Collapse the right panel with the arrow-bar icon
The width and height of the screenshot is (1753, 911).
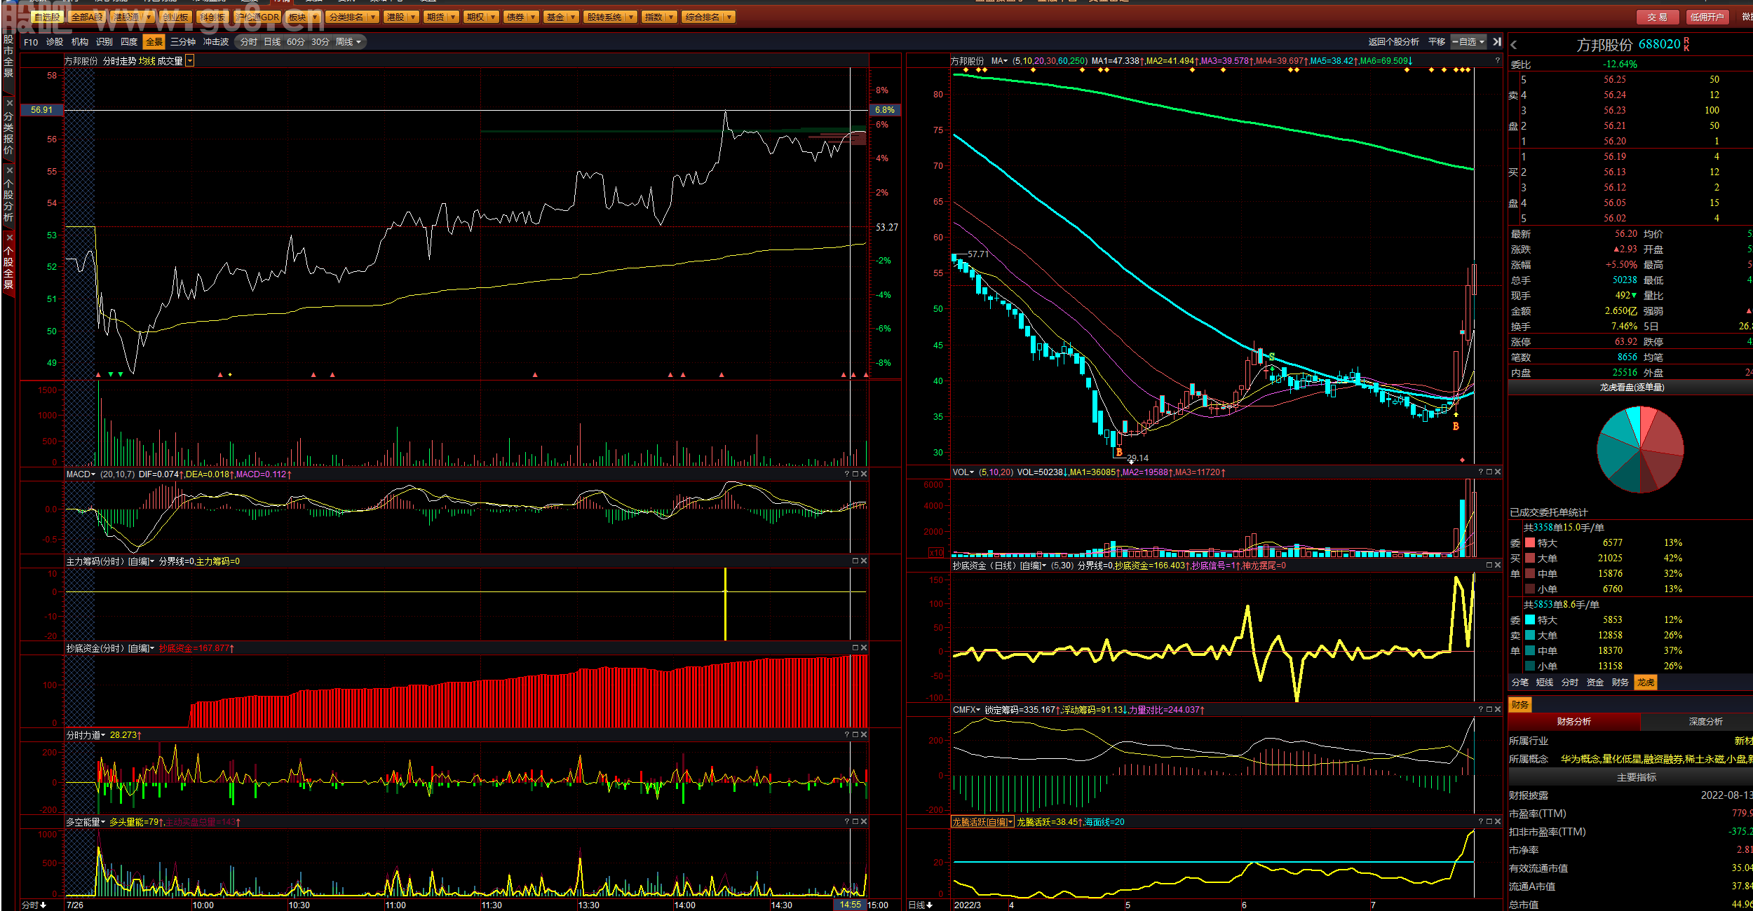click(1497, 42)
